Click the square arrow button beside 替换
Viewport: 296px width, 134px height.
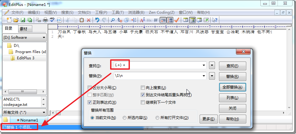(x=212, y=76)
